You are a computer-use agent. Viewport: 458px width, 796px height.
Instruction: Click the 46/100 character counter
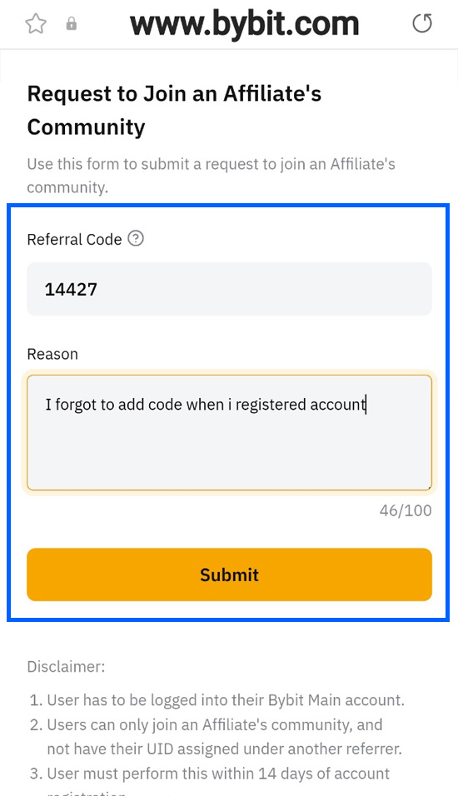[406, 510]
